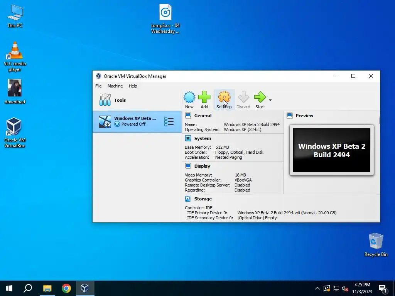This screenshot has height=296, width=395.
Task: Click the taskbar search magnifier
Action: pyautogui.click(x=28, y=288)
